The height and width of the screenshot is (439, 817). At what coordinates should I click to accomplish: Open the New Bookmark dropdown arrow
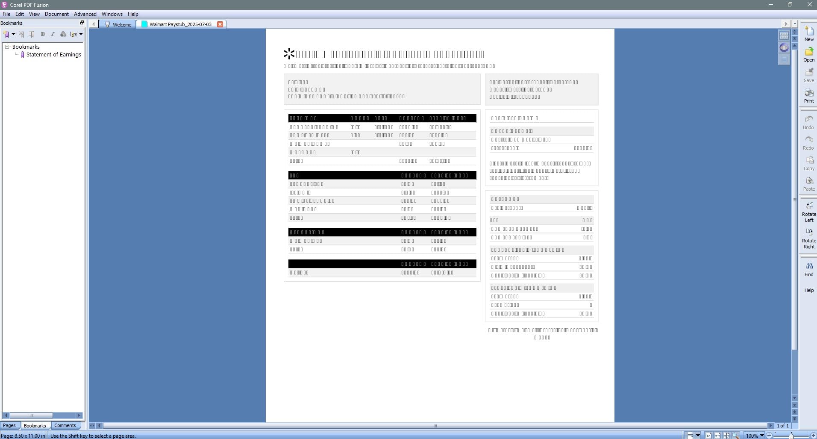pos(14,34)
